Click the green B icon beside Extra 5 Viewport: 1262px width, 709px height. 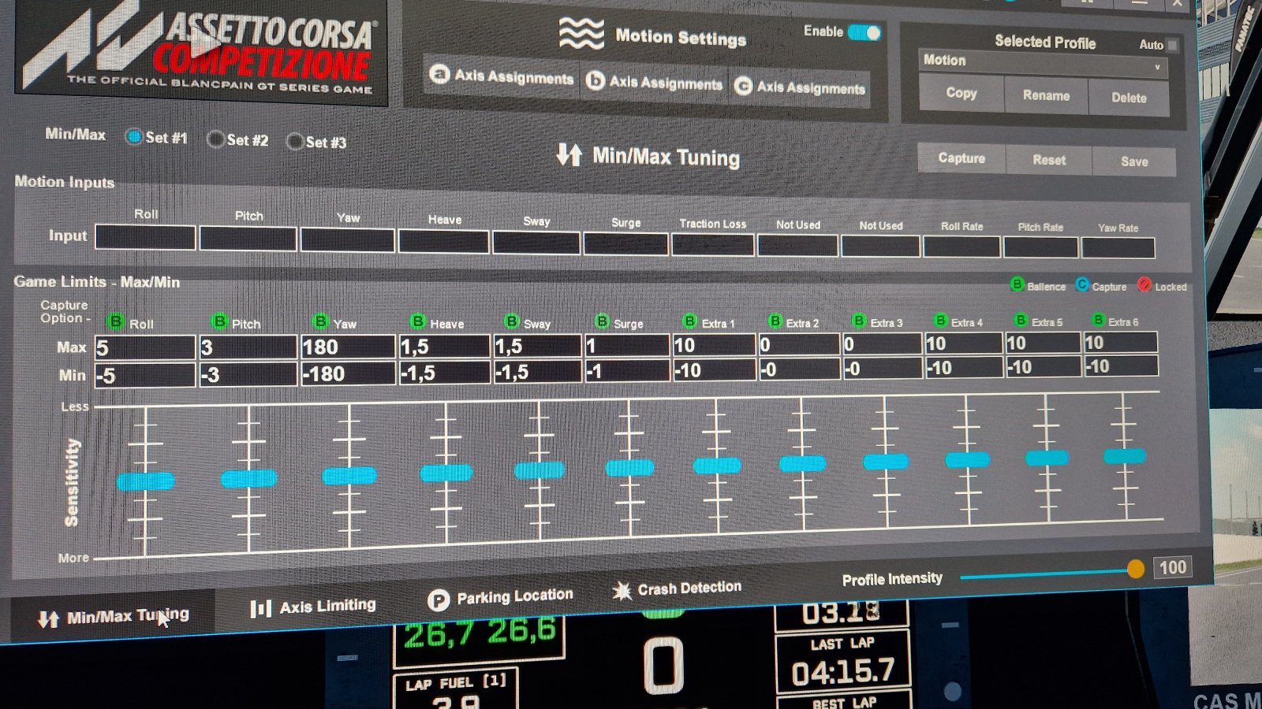pos(1021,320)
